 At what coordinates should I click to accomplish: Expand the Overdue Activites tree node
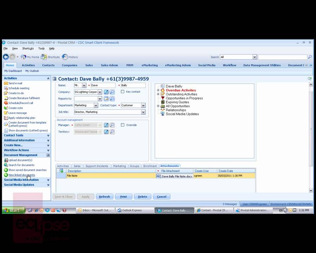[158, 90]
